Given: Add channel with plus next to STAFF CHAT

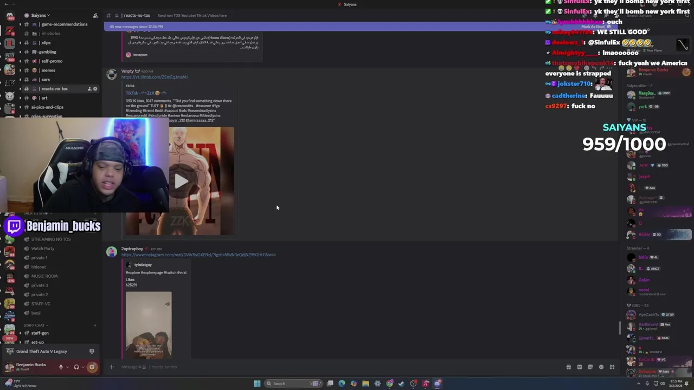Looking at the screenshot, I should (x=95, y=326).
